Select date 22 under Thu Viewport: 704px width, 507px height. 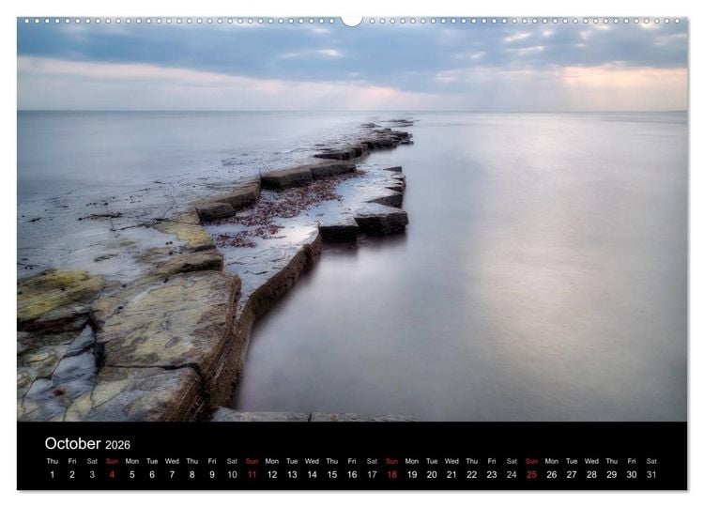point(472,475)
